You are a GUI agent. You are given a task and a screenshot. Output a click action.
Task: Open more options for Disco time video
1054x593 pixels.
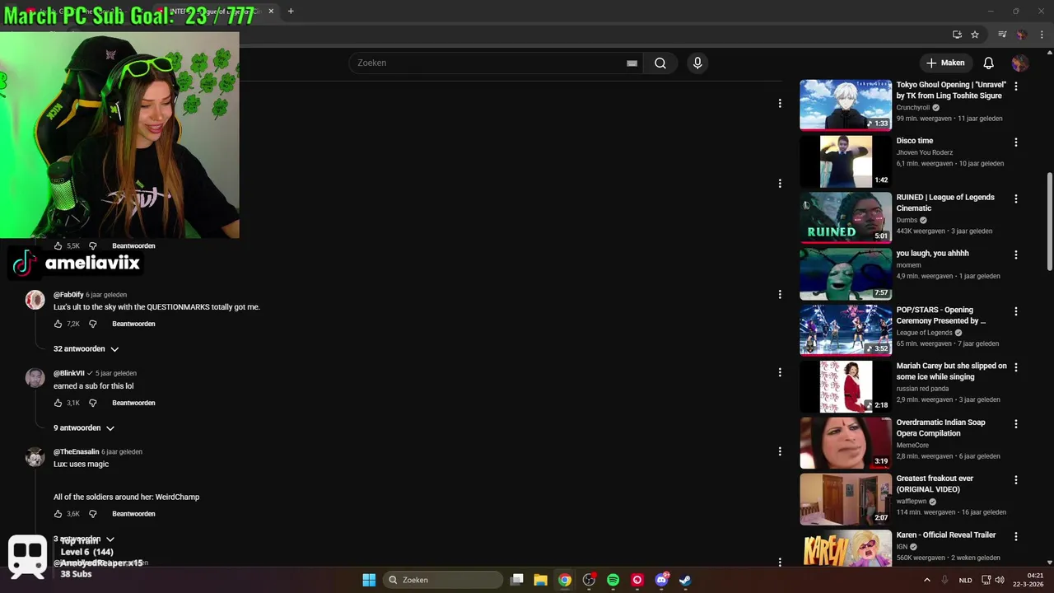click(x=1016, y=142)
